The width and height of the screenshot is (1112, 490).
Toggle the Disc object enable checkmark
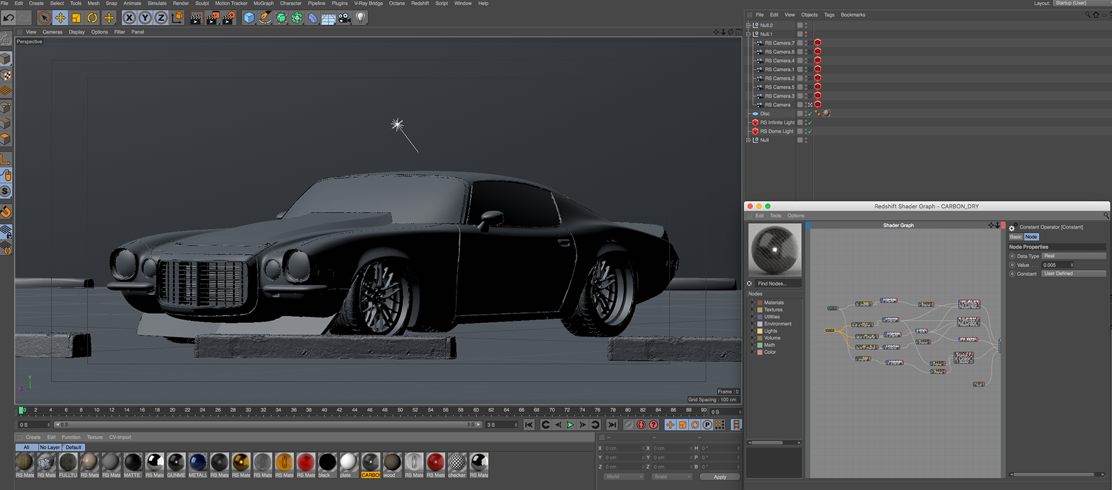coord(810,114)
